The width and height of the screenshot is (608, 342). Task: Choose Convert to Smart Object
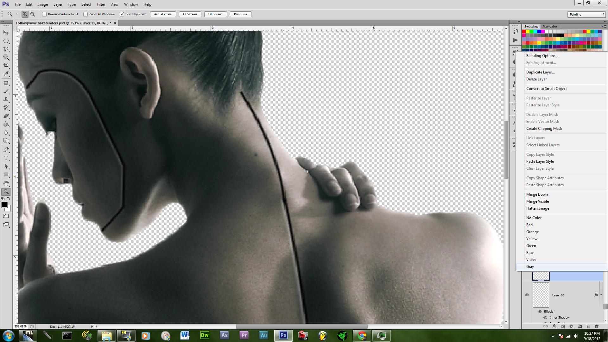pyautogui.click(x=547, y=89)
